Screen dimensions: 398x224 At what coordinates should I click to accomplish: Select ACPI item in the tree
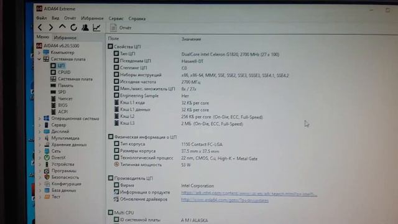pos(63,112)
